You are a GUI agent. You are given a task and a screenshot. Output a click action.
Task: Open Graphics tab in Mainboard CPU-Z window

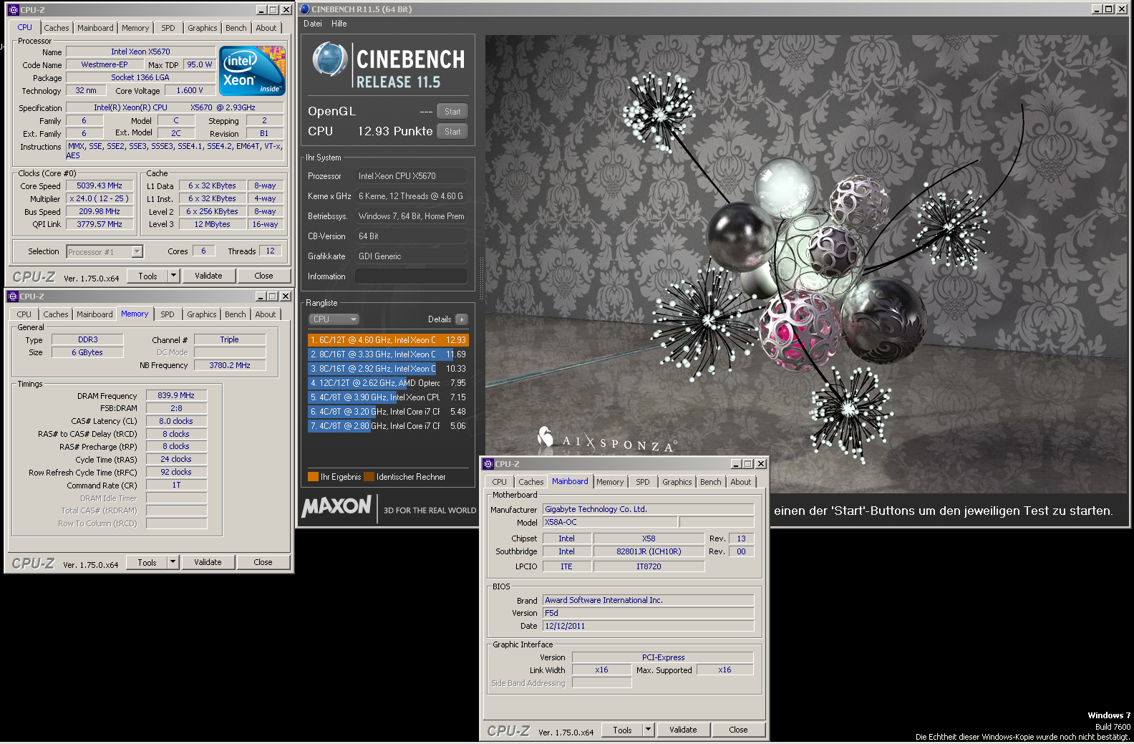(x=677, y=482)
